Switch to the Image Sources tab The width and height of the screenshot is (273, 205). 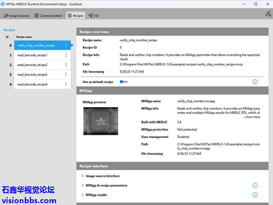click(x=17, y=15)
